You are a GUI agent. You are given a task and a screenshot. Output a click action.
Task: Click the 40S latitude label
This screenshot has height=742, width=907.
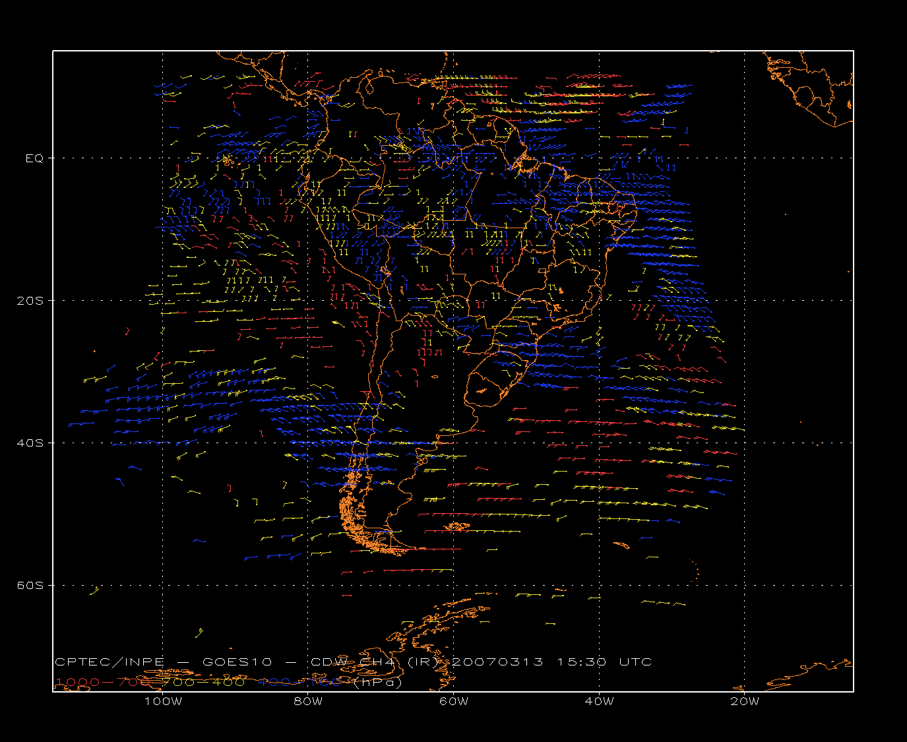click(x=30, y=443)
